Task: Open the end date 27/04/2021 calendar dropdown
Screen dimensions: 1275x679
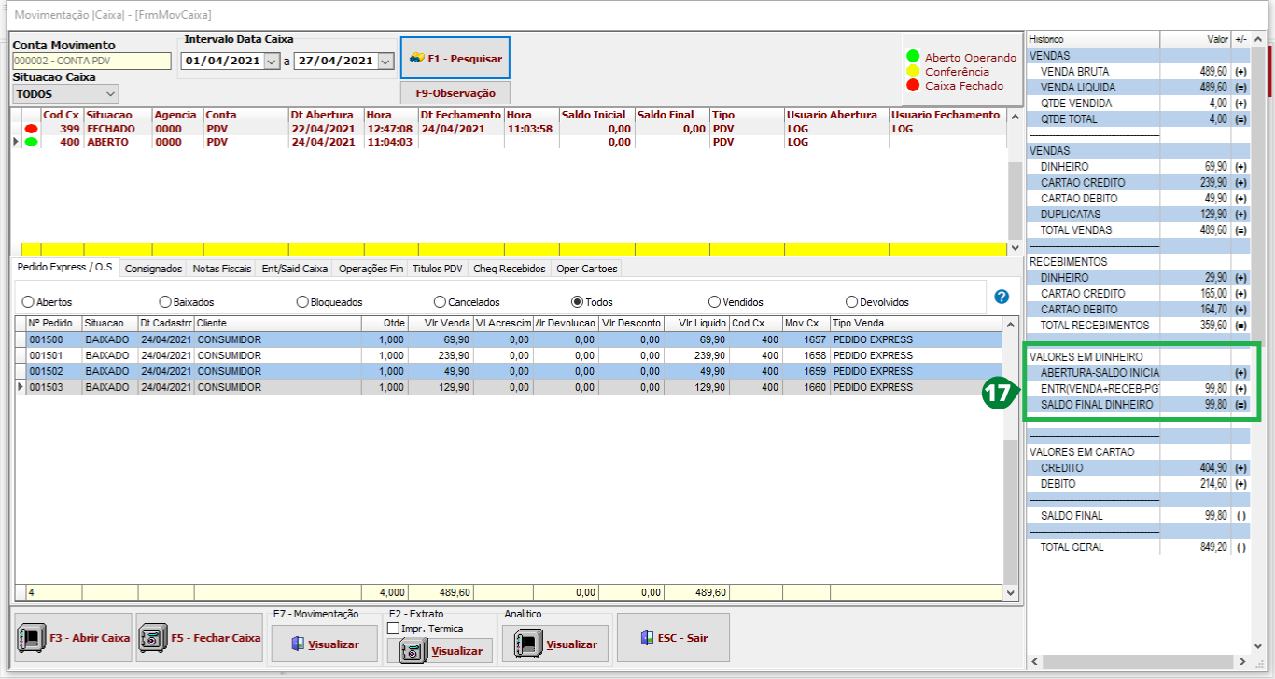Action: (386, 61)
